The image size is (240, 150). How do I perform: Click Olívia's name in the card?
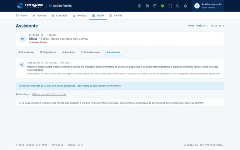[33, 39]
